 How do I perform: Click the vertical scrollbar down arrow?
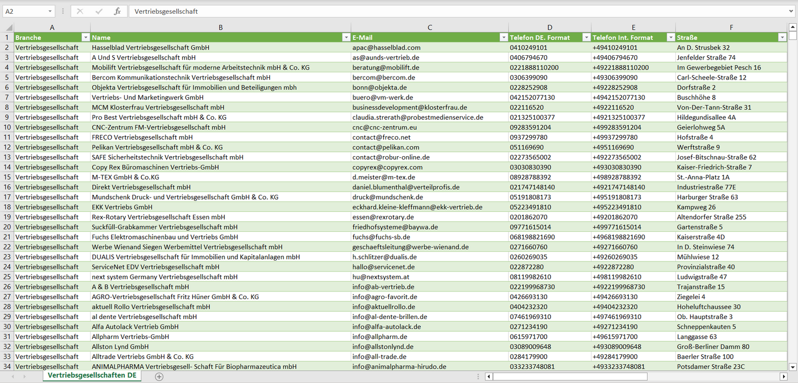coord(793,366)
